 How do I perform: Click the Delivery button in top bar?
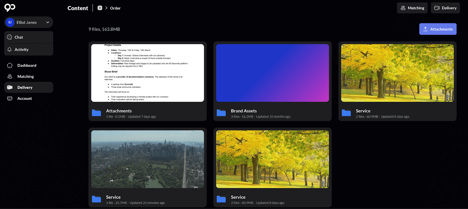click(x=445, y=8)
